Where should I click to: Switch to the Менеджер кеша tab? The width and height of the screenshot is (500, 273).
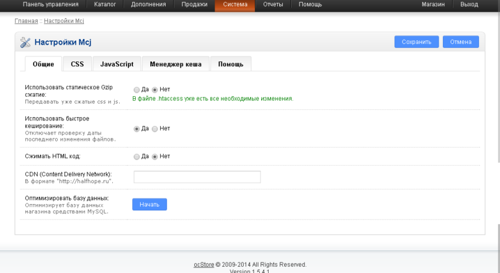pos(176,64)
